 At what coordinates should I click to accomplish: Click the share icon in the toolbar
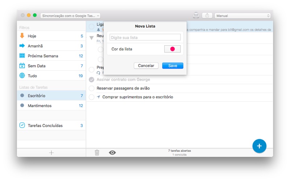(x=207, y=16)
